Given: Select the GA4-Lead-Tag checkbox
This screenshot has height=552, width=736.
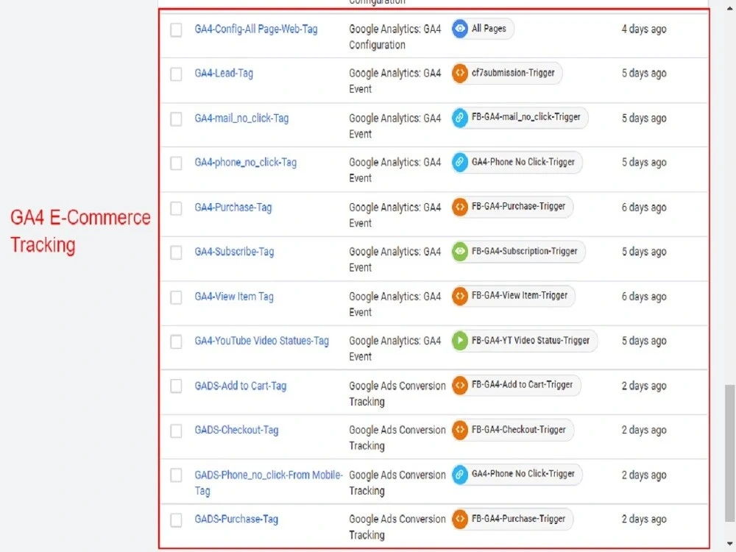Looking at the screenshot, I should click(x=176, y=74).
